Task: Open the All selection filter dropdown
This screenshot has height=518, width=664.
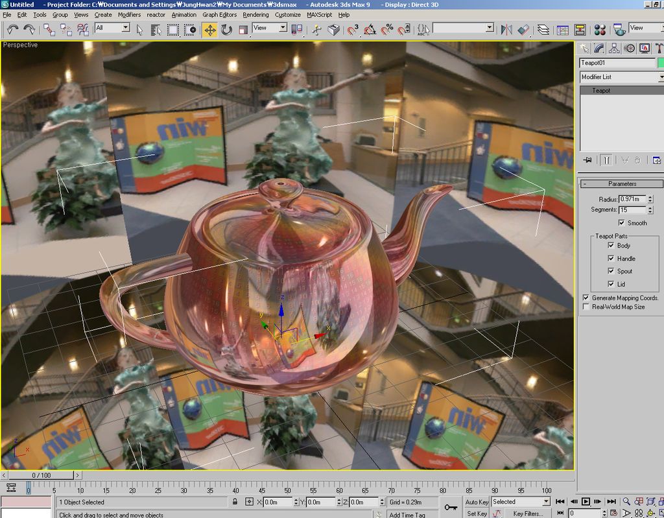Action: (112, 28)
